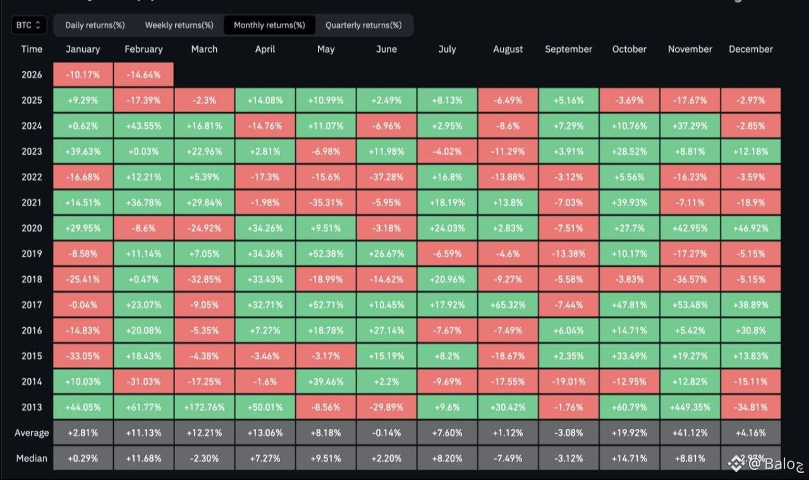The width and height of the screenshot is (809, 480).
Task: Select the 2019 row label
Action: click(32, 254)
